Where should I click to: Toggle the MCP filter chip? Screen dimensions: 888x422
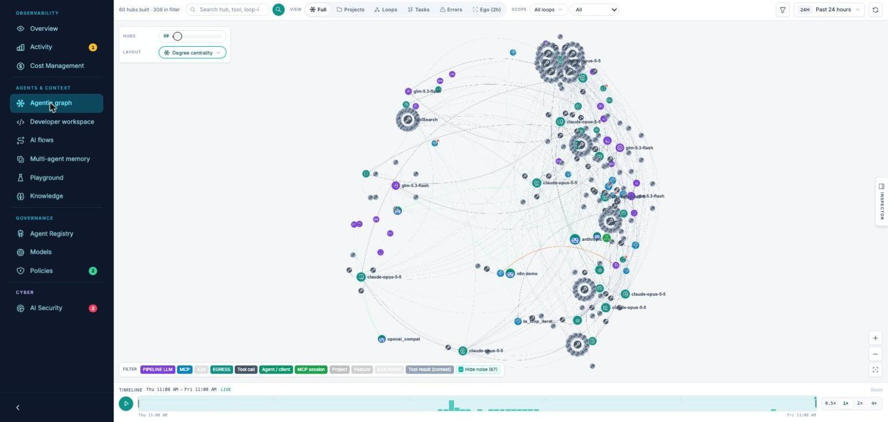click(x=184, y=369)
